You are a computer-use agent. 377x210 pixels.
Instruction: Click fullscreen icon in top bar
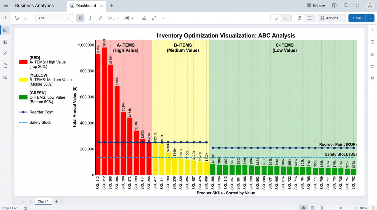click(358, 5)
